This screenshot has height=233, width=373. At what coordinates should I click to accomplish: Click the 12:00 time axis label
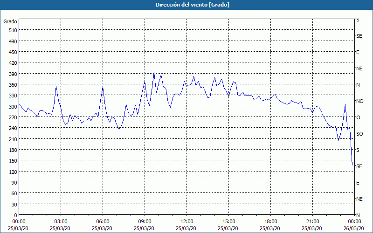(x=187, y=222)
